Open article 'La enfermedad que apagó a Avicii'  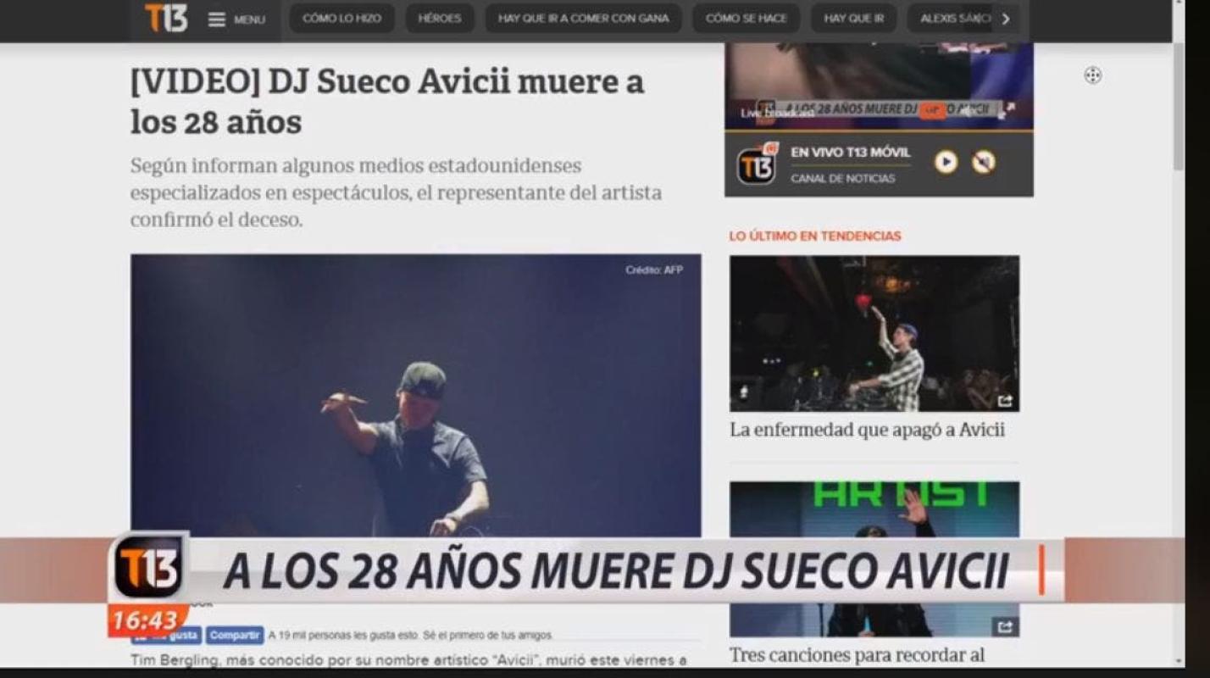point(867,430)
